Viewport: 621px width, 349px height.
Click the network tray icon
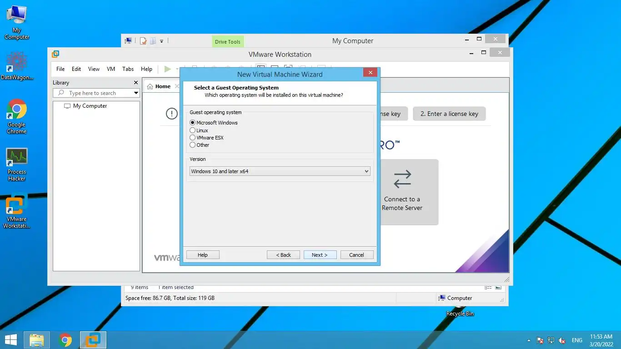pyautogui.click(x=551, y=340)
